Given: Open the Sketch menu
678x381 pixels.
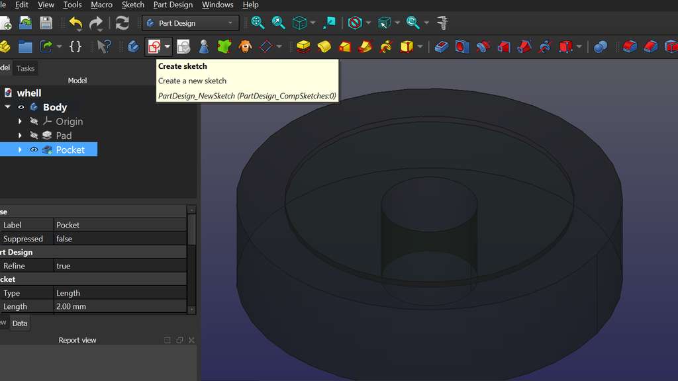Looking at the screenshot, I should 132,5.
